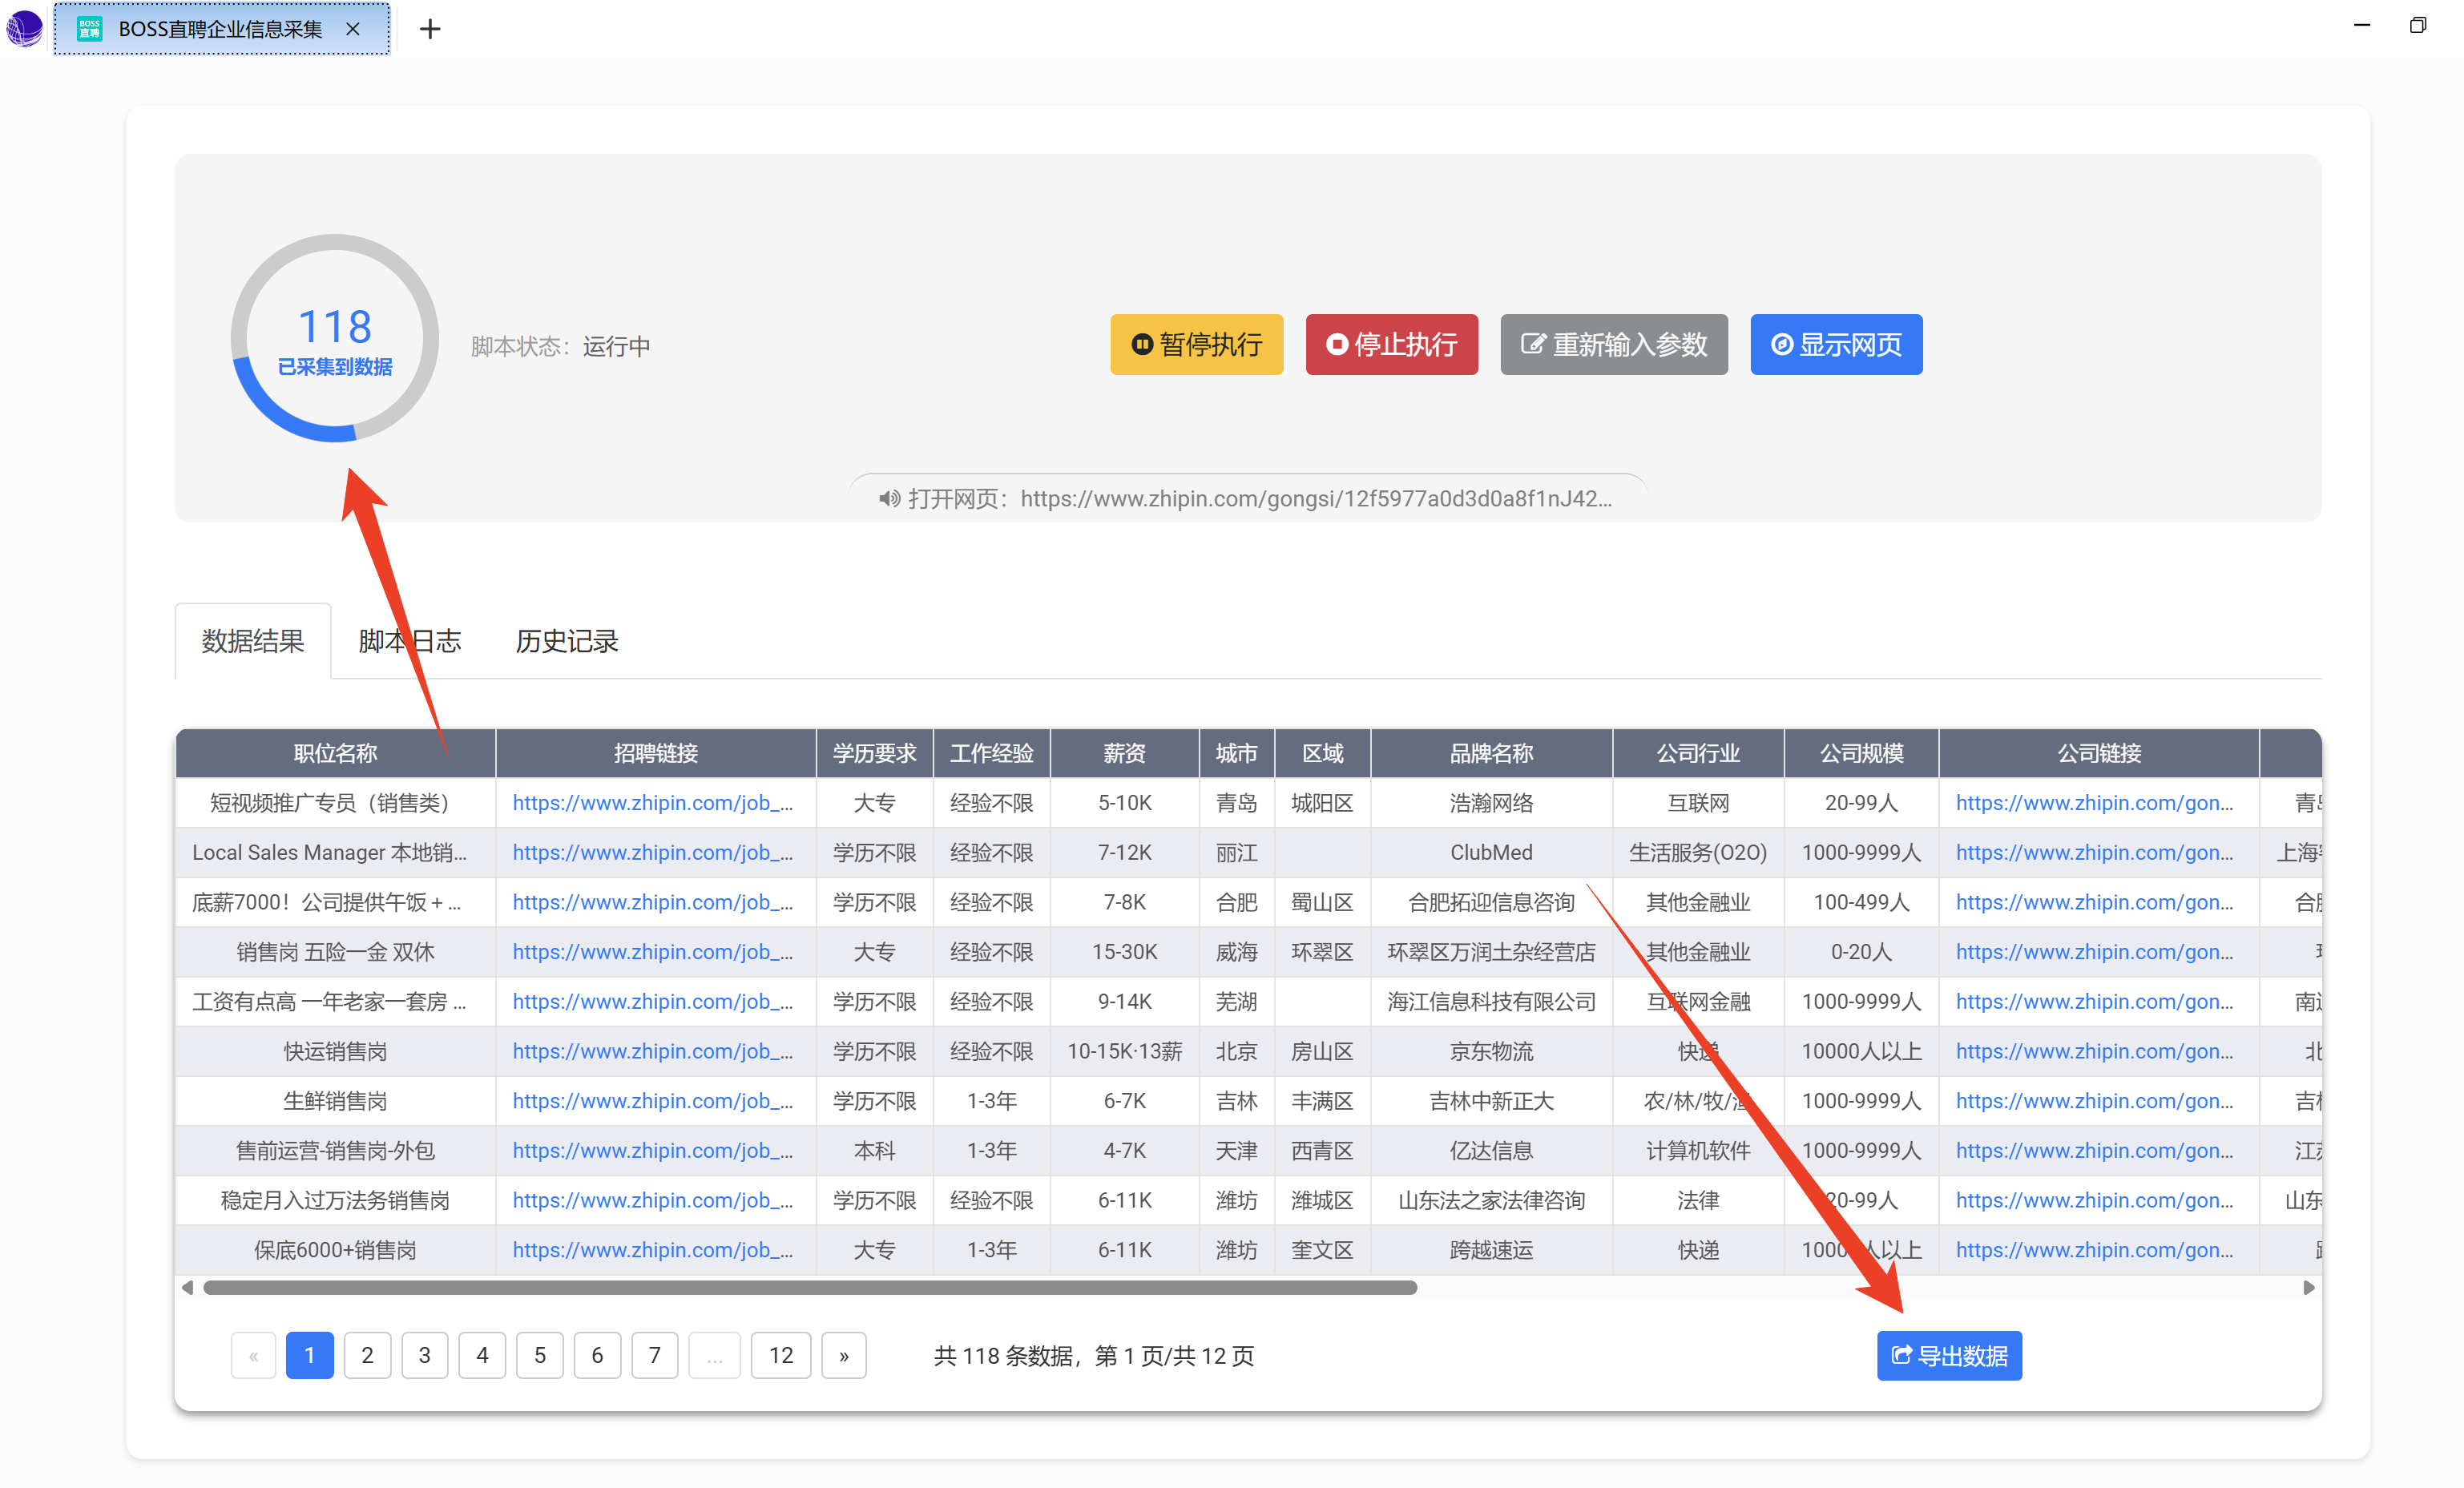Image resolution: width=2464 pixels, height=1488 pixels.
Task: Open job link for 快运销售岗 row
Action: point(653,1051)
